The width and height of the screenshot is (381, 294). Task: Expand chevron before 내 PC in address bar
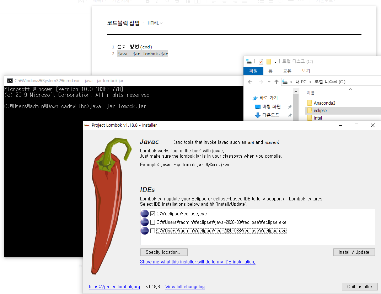291,82
